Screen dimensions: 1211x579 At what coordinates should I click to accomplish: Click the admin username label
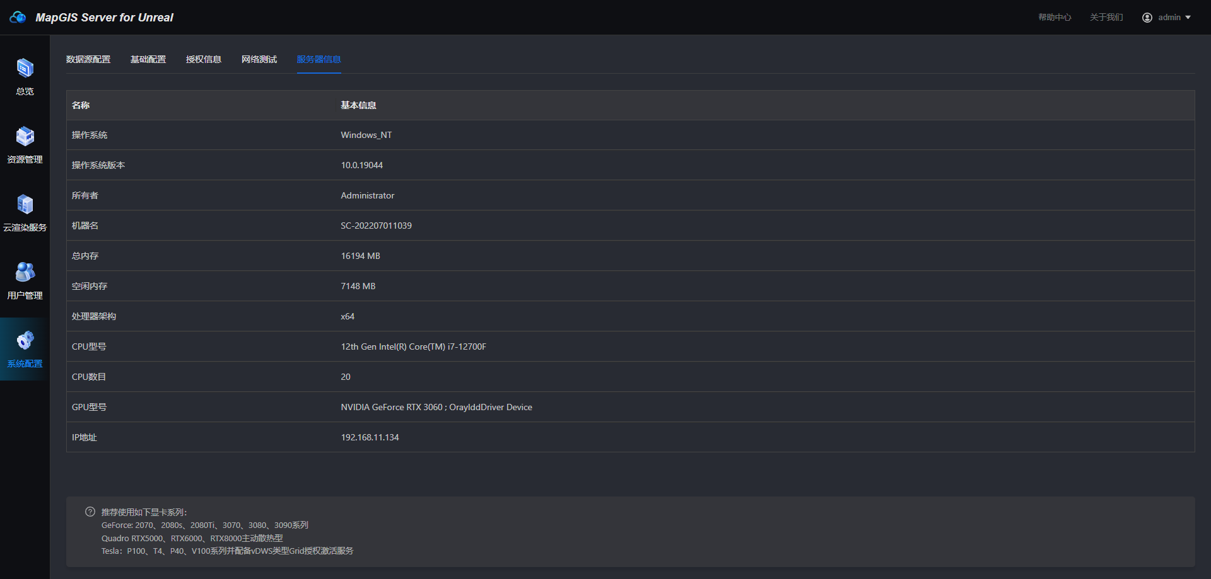(1169, 18)
